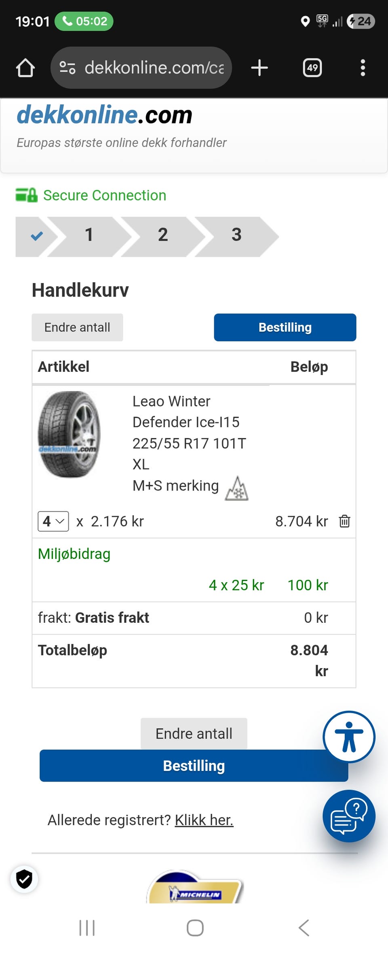Tap the dekkonline.com address bar
The width and height of the screenshot is (388, 954).
click(x=154, y=68)
